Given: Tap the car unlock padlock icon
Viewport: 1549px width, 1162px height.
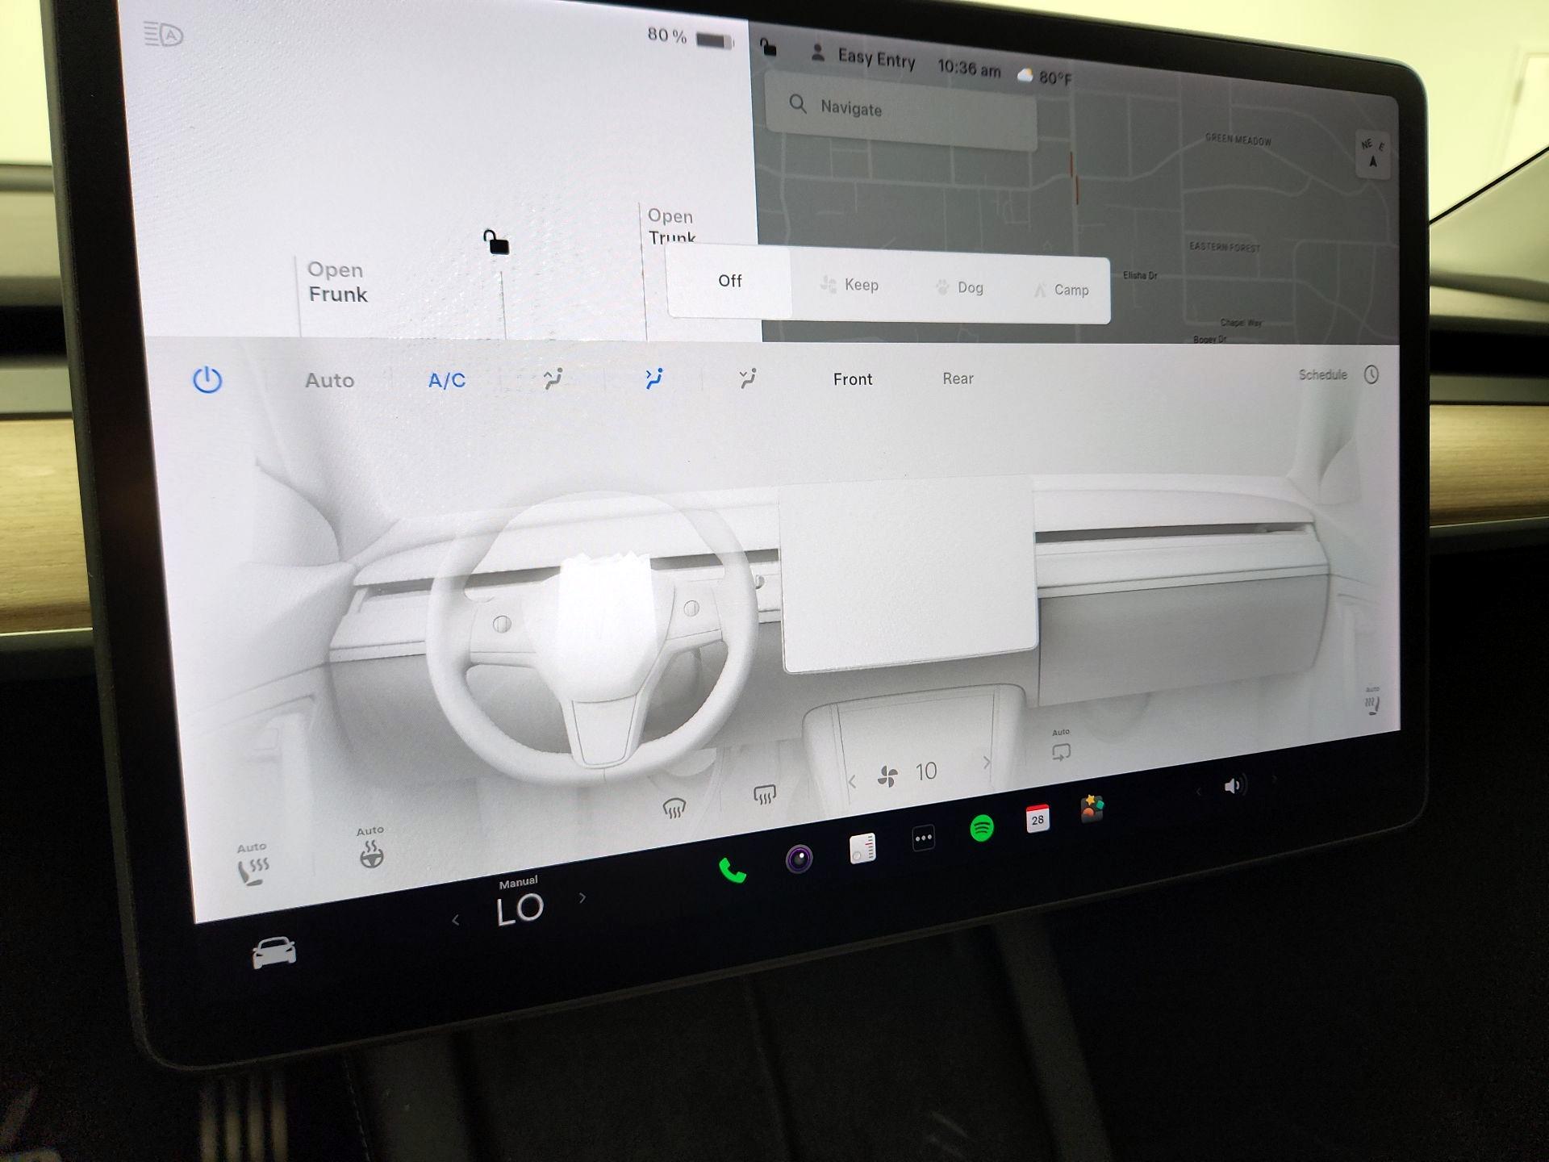Looking at the screenshot, I should pos(495,241).
